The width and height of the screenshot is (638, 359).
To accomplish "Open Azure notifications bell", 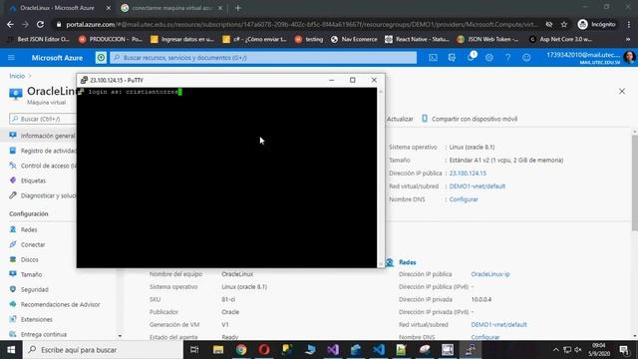I will (471, 57).
